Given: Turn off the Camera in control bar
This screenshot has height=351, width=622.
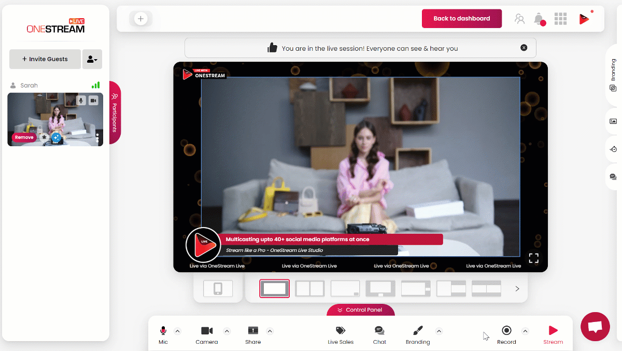Looking at the screenshot, I should (x=207, y=331).
